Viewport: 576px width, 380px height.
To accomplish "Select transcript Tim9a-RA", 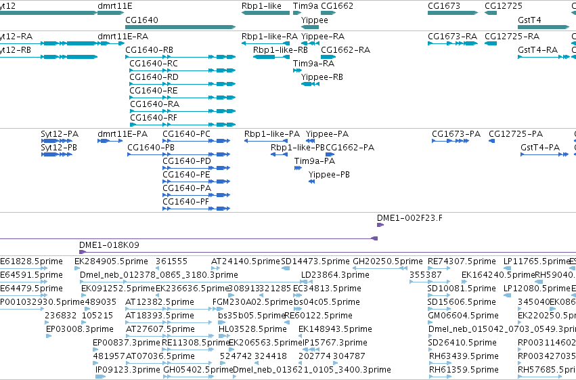I will [x=313, y=64].
